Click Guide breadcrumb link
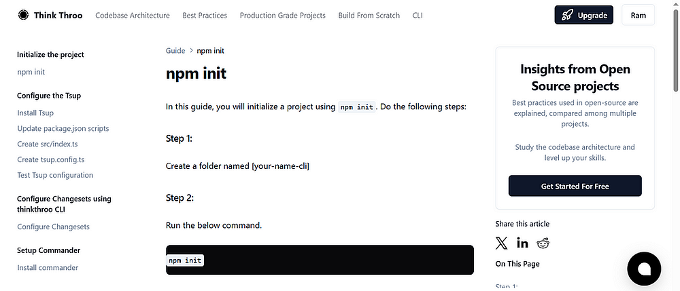The height and width of the screenshot is (291, 680). click(x=175, y=51)
